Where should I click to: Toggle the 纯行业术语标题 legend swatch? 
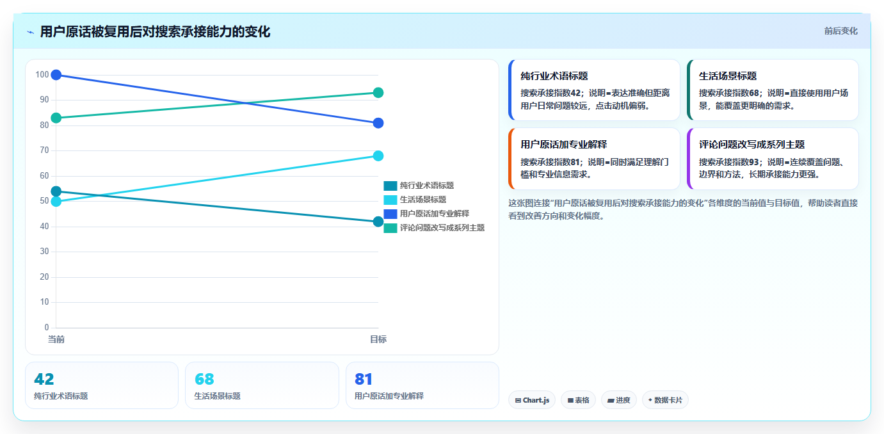point(390,186)
